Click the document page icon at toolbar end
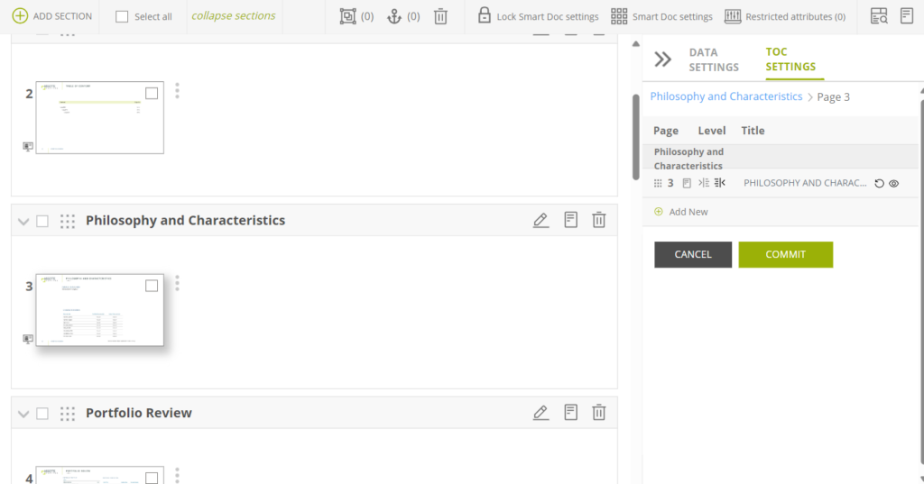This screenshot has width=924, height=484. [906, 16]
